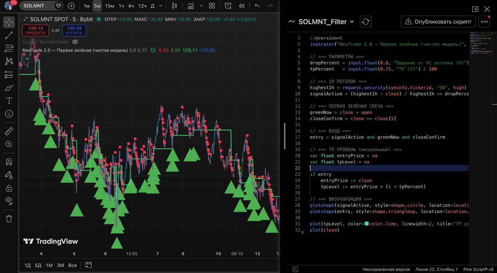The image size is (497, 273).
Task: Click the bar replay rewind icon
Action: coord(242,6)
